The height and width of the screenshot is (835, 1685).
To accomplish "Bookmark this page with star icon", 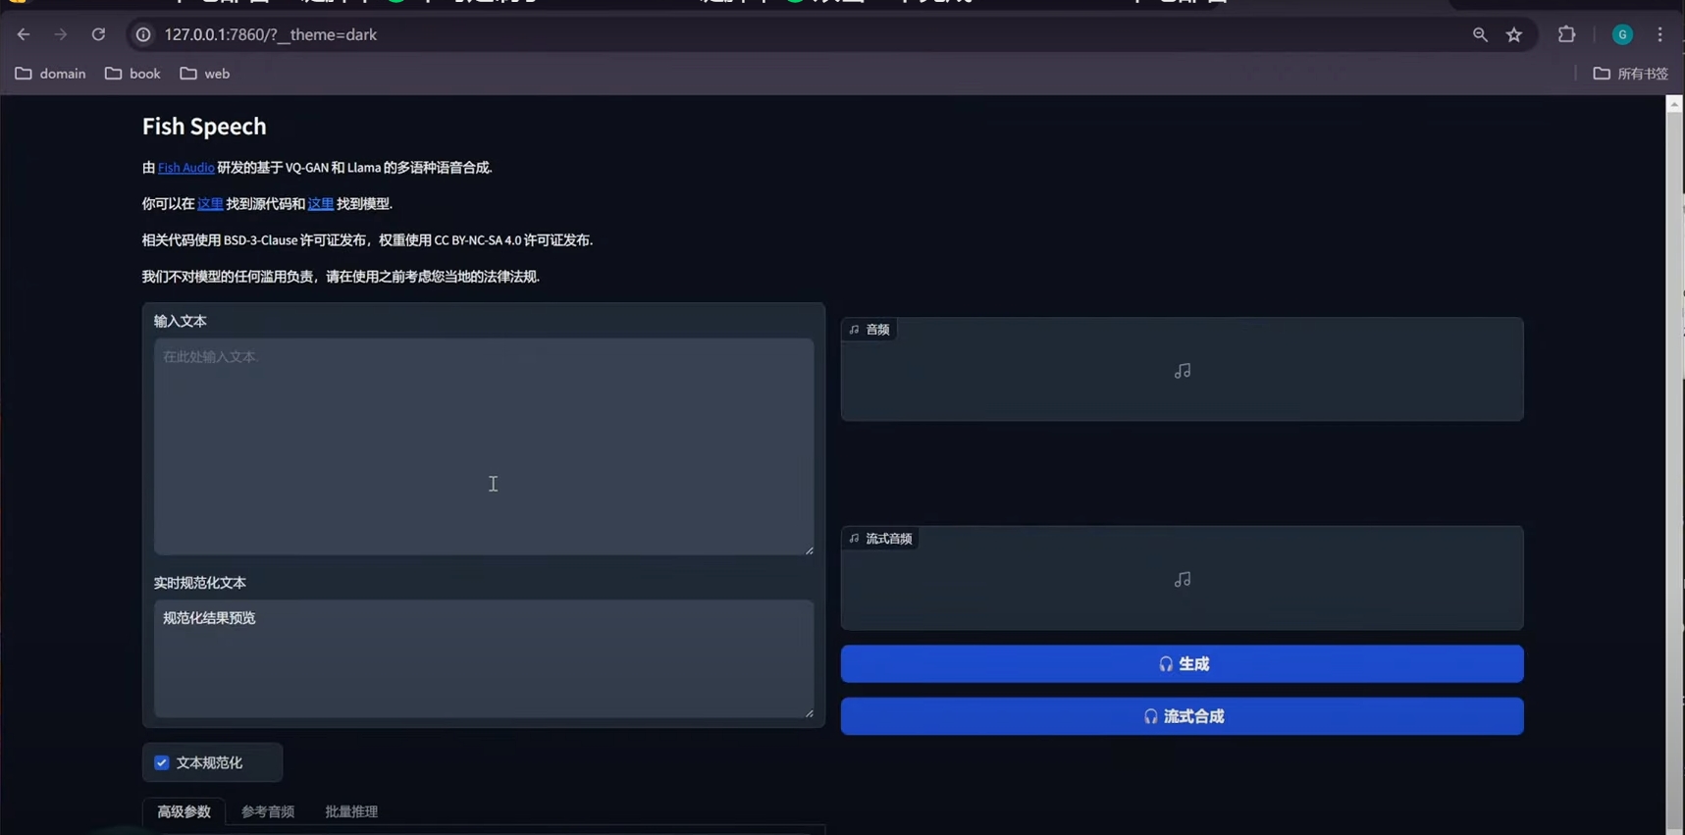I will coord(1514,34).
